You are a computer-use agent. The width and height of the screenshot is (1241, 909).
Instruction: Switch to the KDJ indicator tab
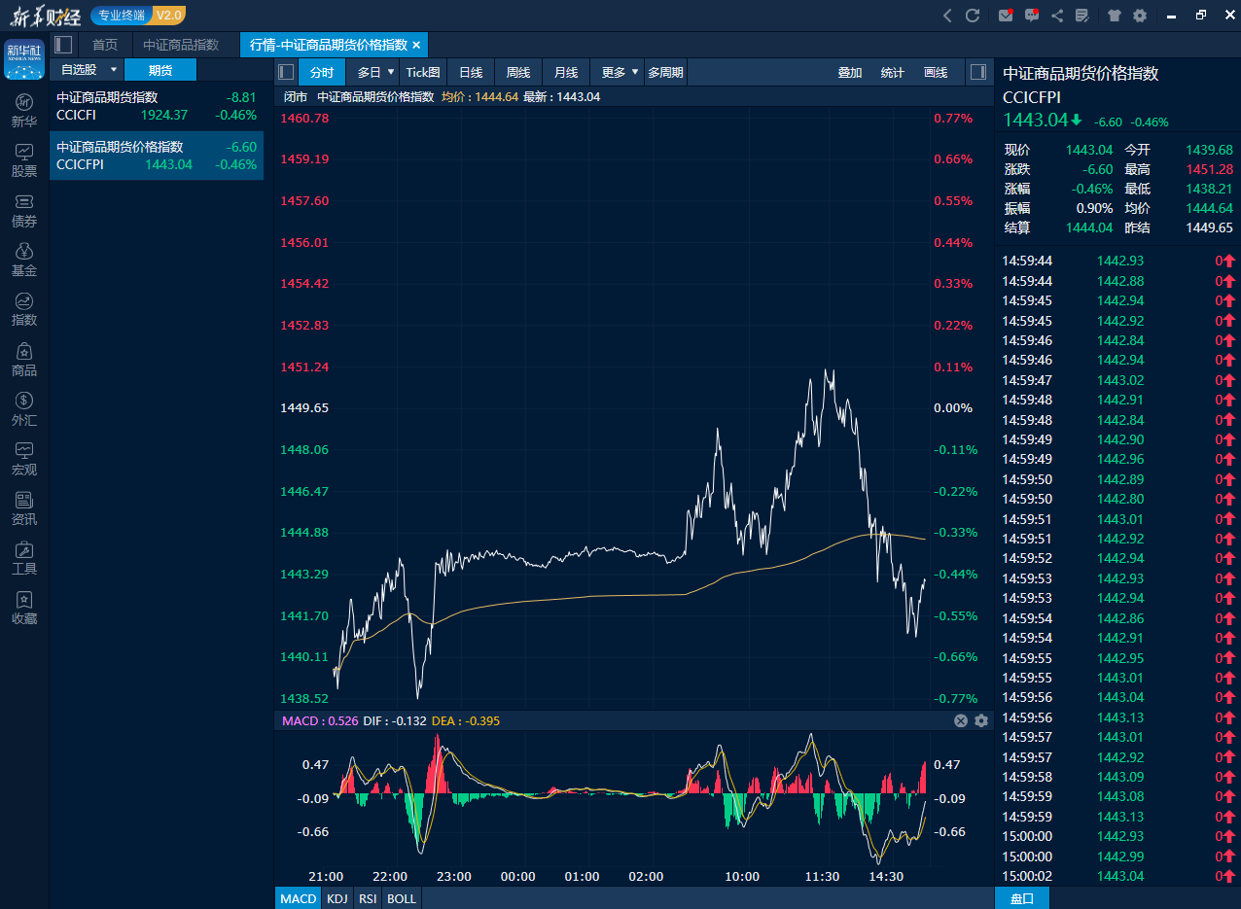tap(337, 897)
